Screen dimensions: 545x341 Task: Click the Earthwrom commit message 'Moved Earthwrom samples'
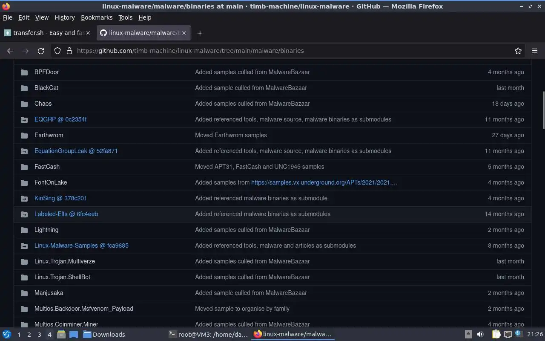pos(231,135)
